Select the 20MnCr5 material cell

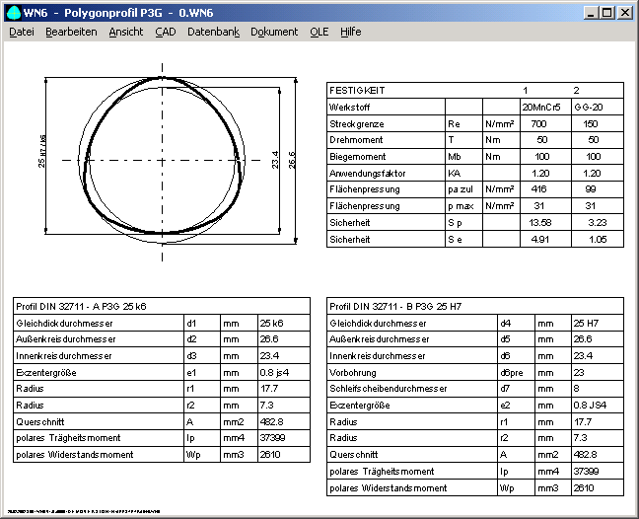[541, 107]
